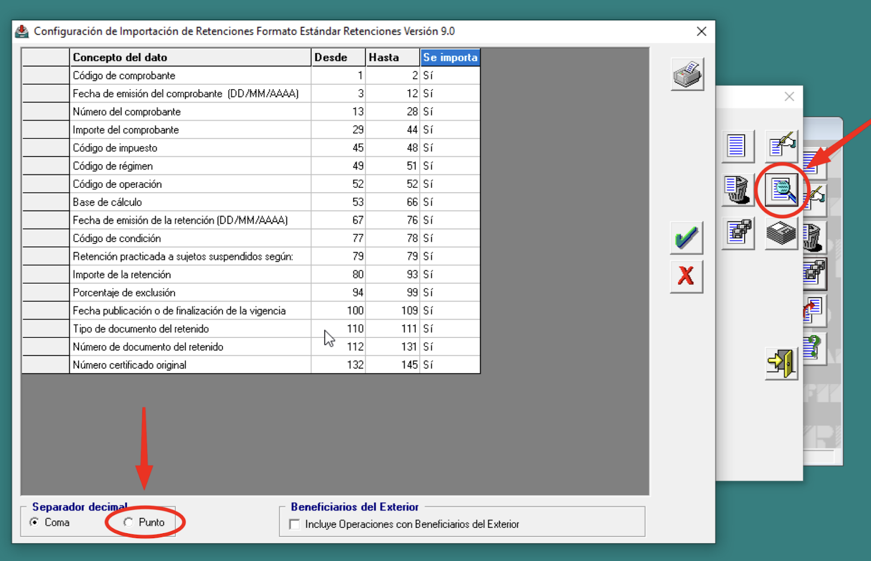Click Código de régimen concept cell

tap(191, 166)
